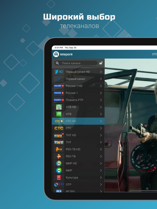
Task: Click the РЕН ТВ logo icon
Action: 59,156
